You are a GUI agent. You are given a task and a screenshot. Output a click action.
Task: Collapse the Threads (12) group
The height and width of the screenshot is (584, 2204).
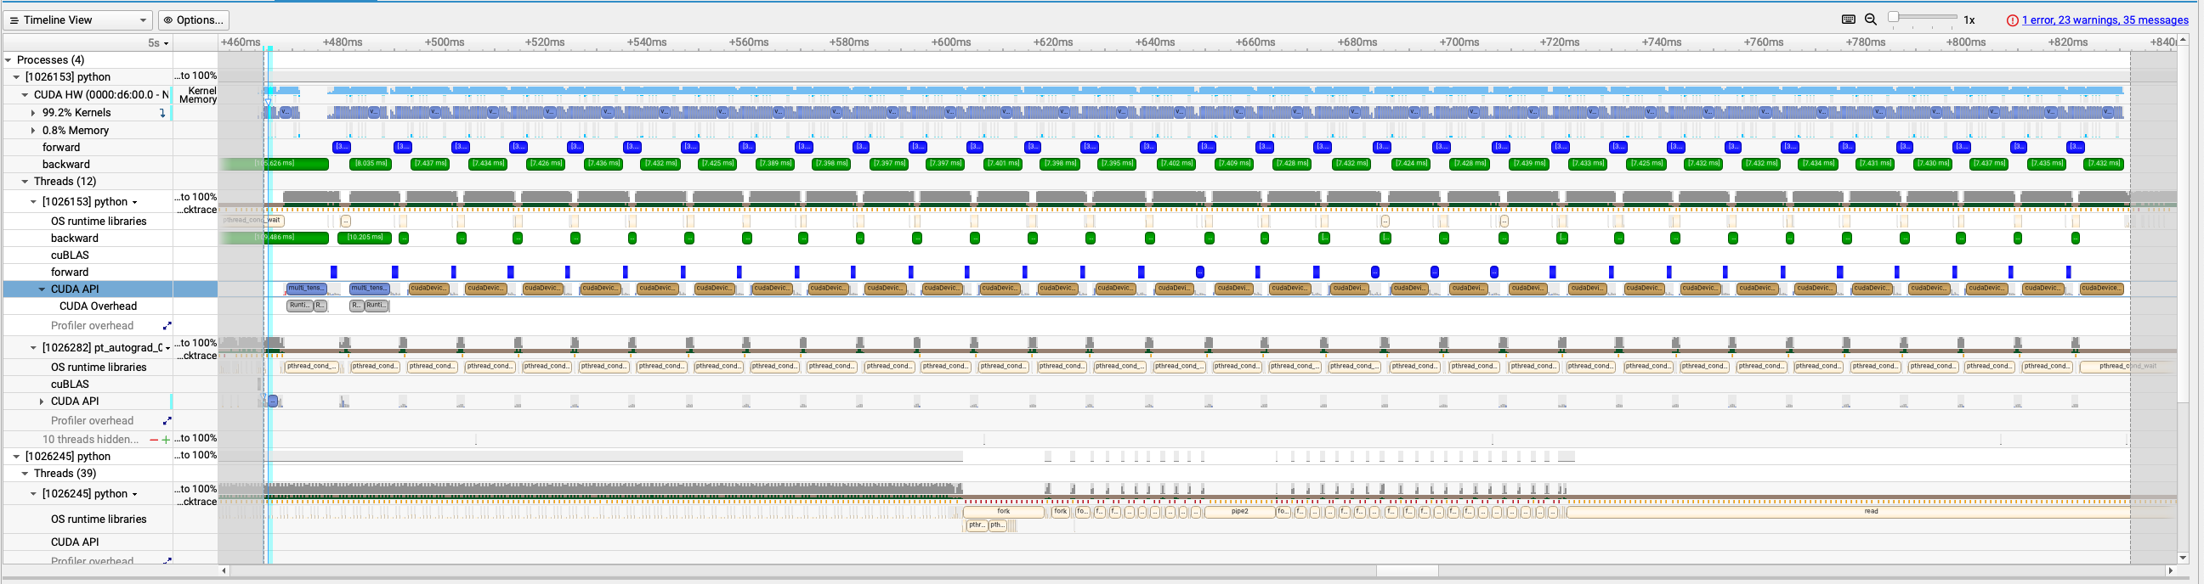coord(25,182)
